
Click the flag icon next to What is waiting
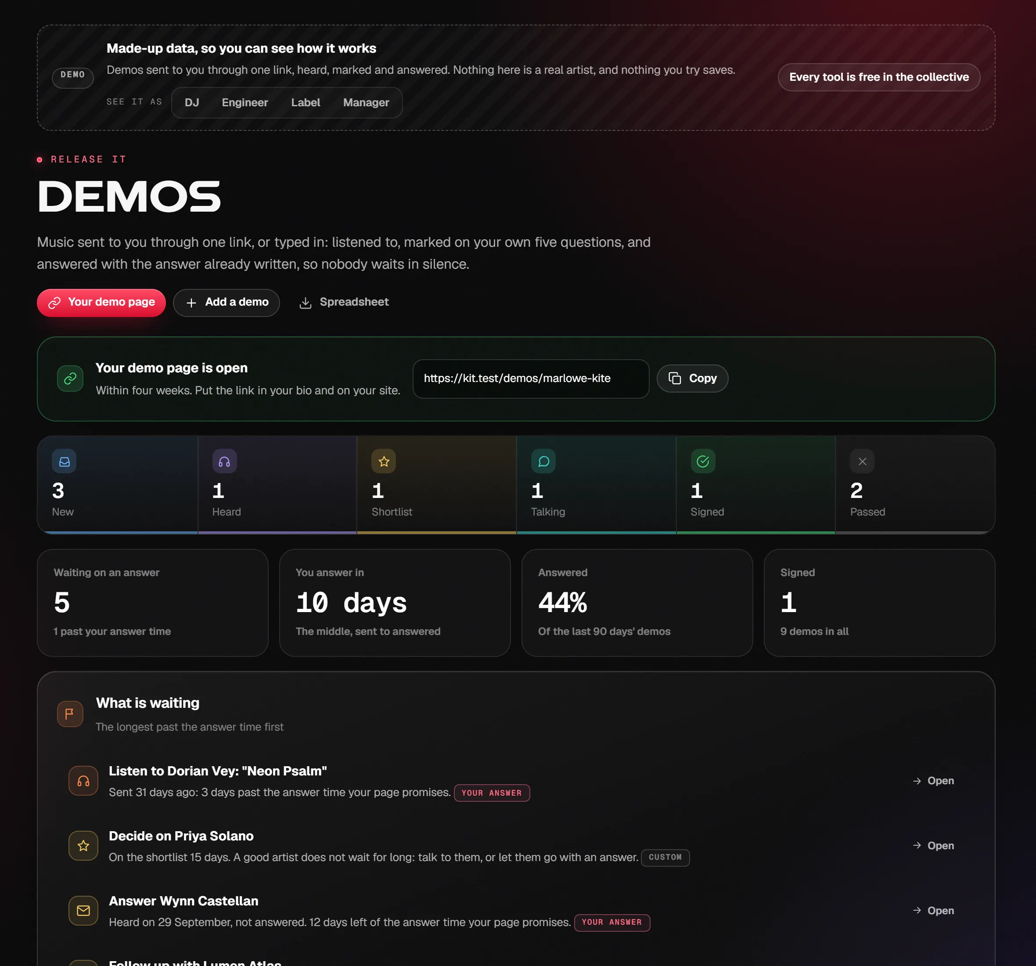70,714
